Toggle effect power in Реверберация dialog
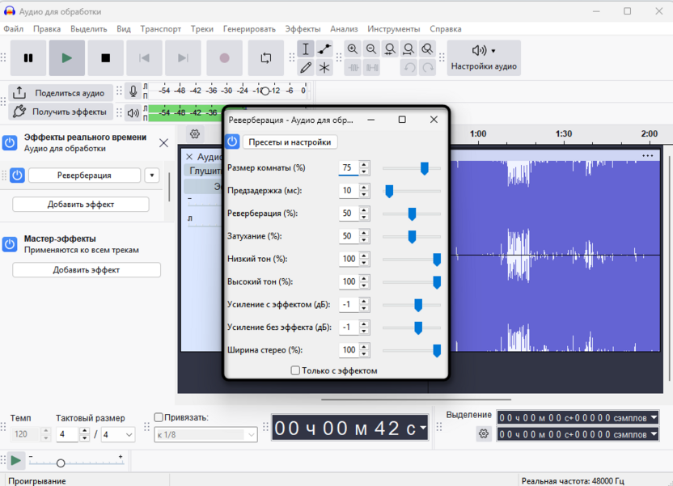The height and width of the screenshot is (486, 673). [232, 142]
